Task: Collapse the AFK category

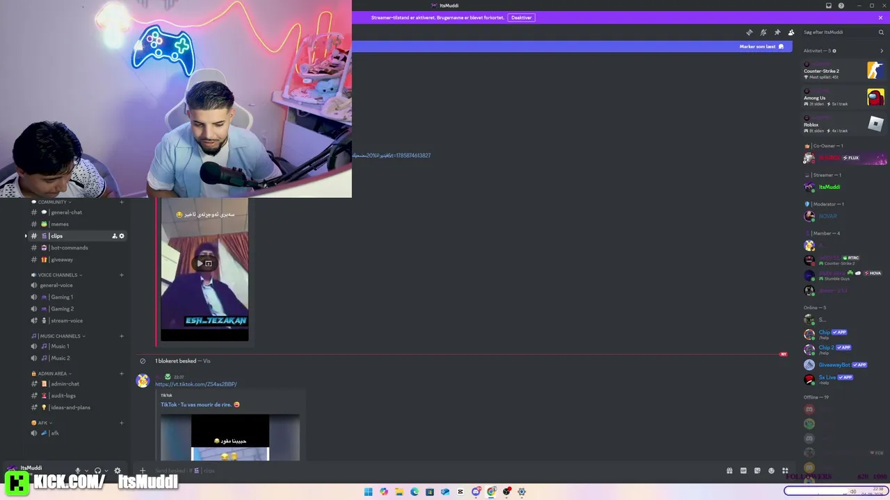Action: pos(42,423)
